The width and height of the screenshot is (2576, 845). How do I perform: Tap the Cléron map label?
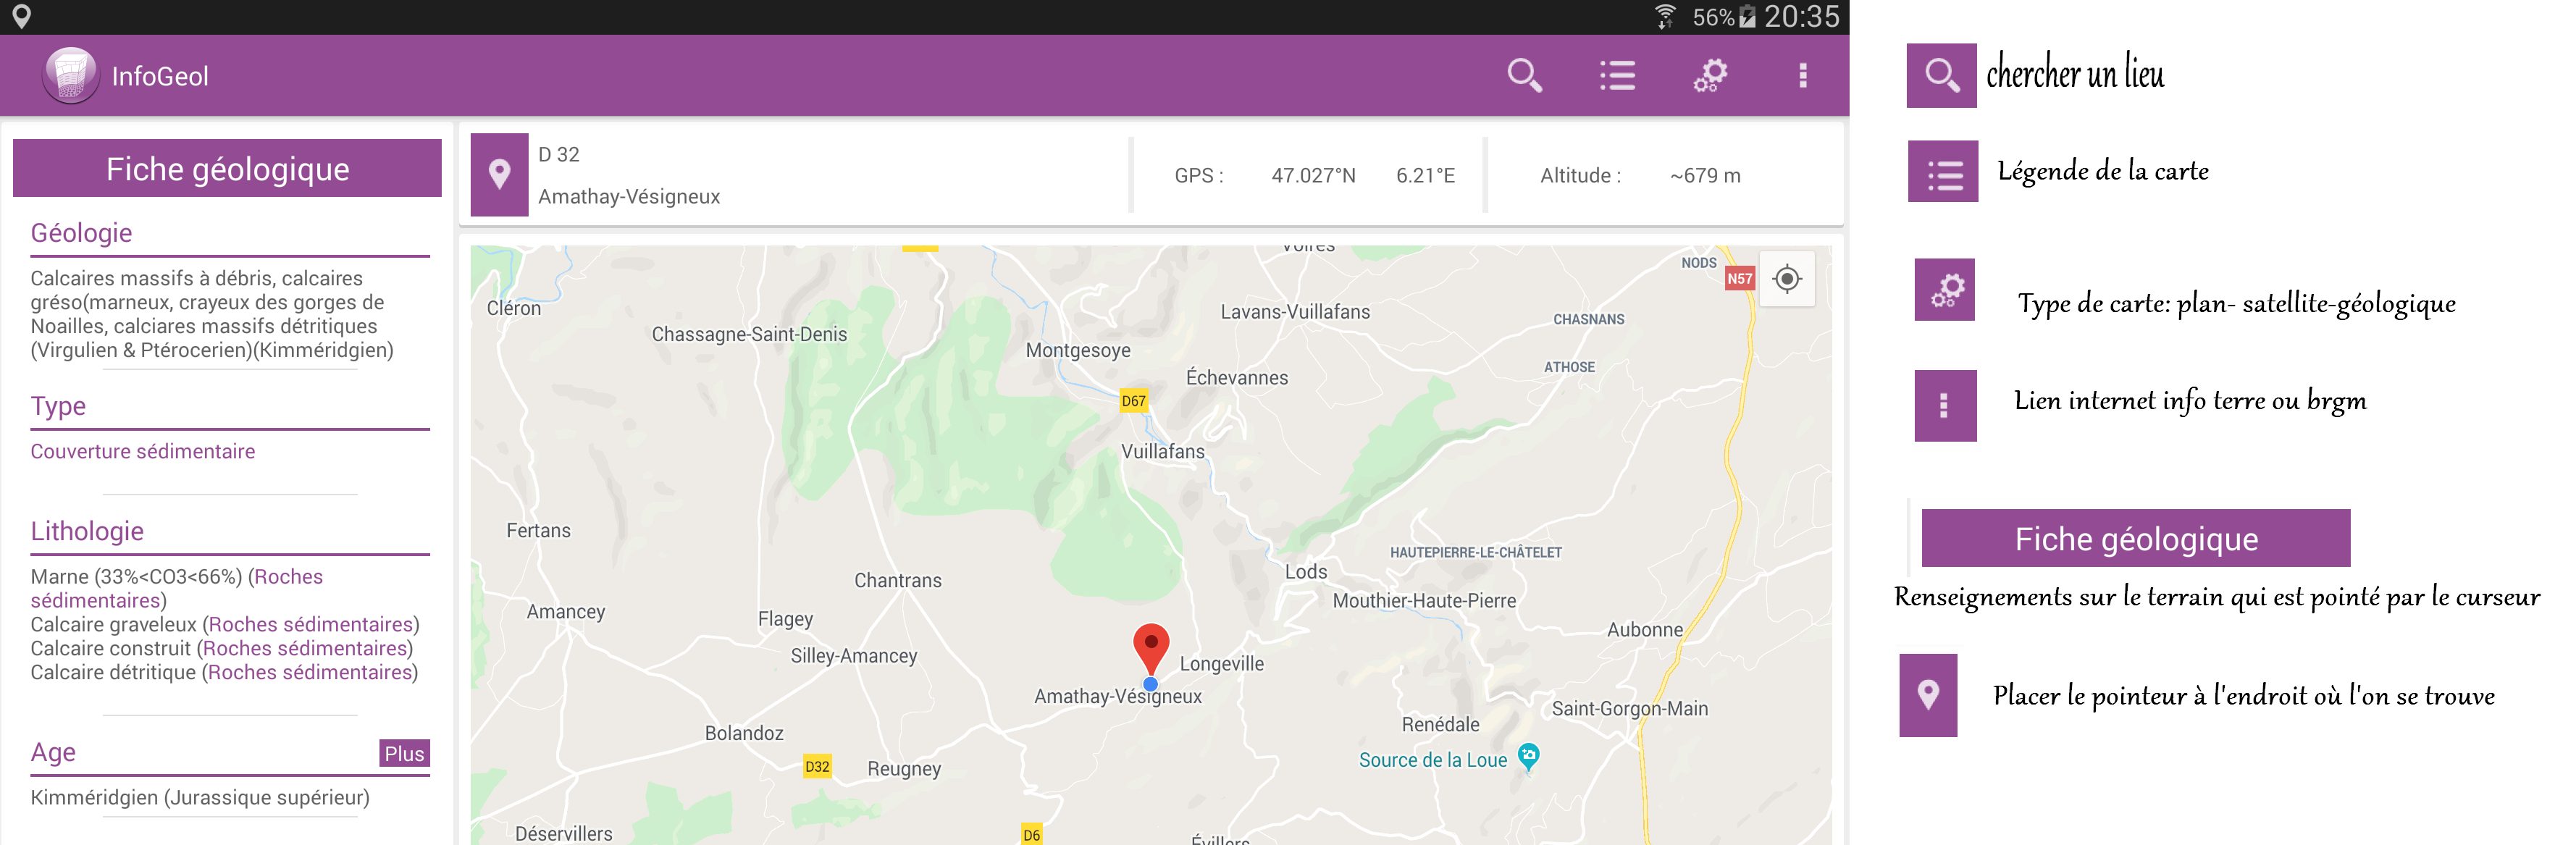click(513, 308)
